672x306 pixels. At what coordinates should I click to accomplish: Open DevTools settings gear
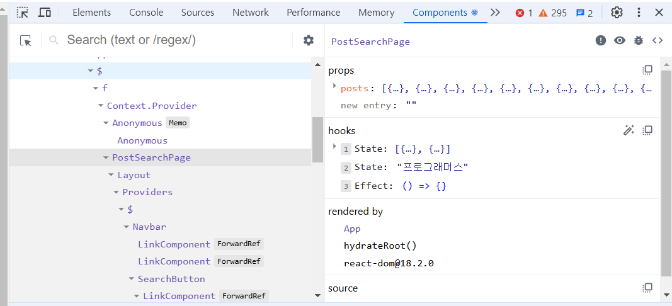pyautogui.click(x=617, y=13)
